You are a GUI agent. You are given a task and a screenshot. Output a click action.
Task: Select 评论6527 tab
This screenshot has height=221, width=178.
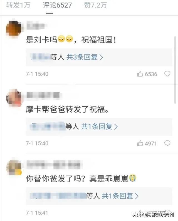pos(57,5)
